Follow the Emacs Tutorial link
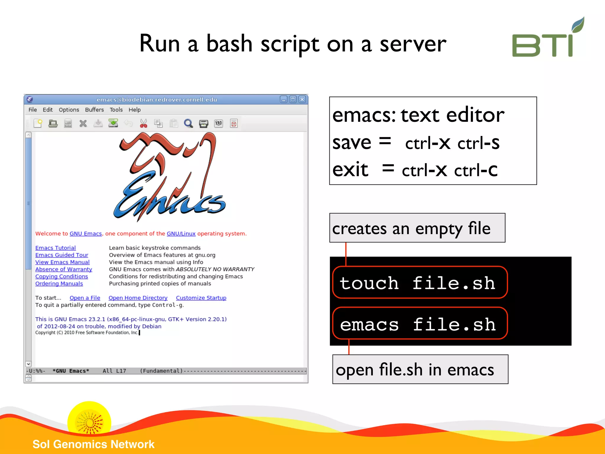 pyautogui.click(x=56, y=248)
